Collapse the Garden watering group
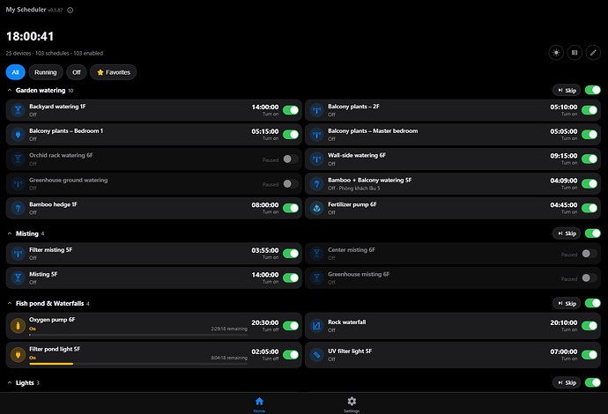The image size is (608, 414). pyautogui.click(x=10, y=91)
